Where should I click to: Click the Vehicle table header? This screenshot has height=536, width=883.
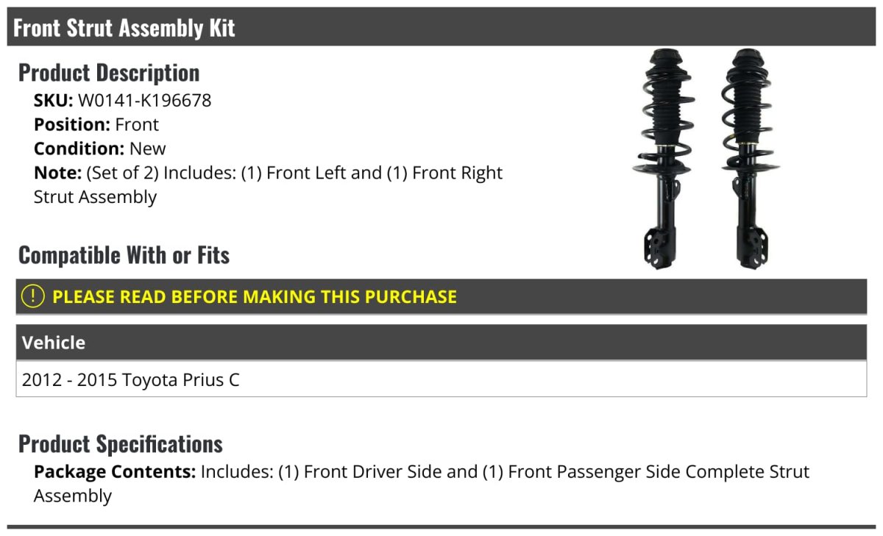pyautogui.click(x=54, y=343)
